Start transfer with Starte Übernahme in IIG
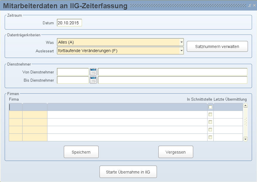257x182 pixels. [x=128, y=172]
